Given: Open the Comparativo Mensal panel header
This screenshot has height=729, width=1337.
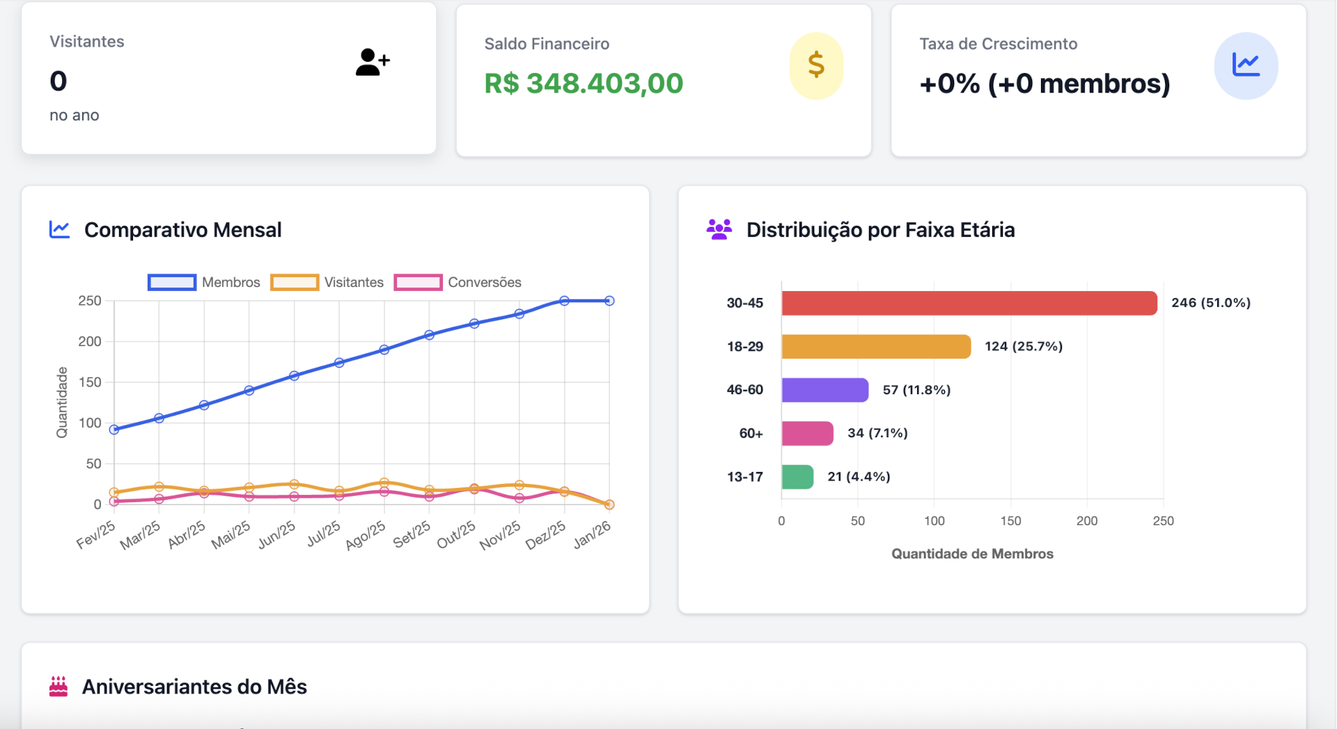Looking at the screenshot, I should pyautogui.click(x=182, y=229).
